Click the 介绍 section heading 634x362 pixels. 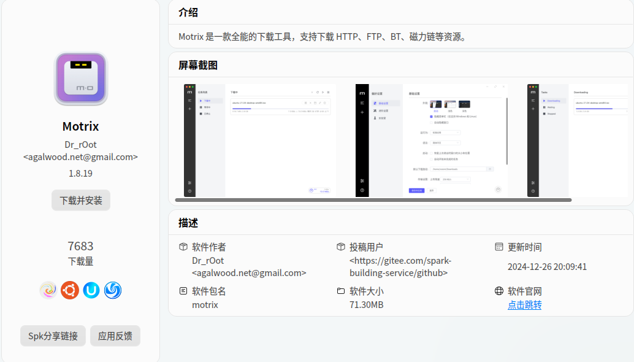tap(188, 12)
